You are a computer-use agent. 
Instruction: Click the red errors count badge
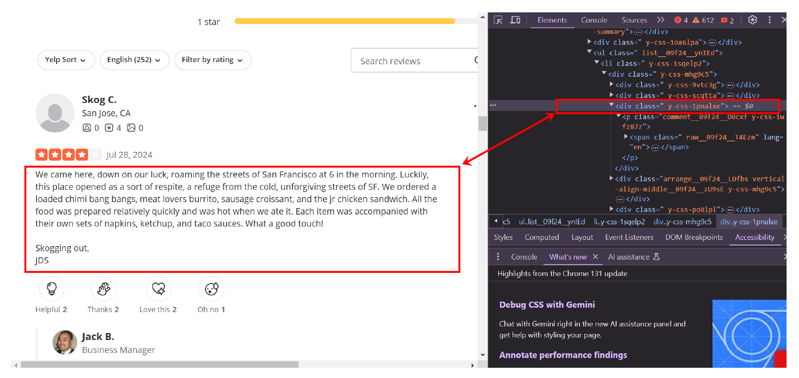tap(681, 20)
